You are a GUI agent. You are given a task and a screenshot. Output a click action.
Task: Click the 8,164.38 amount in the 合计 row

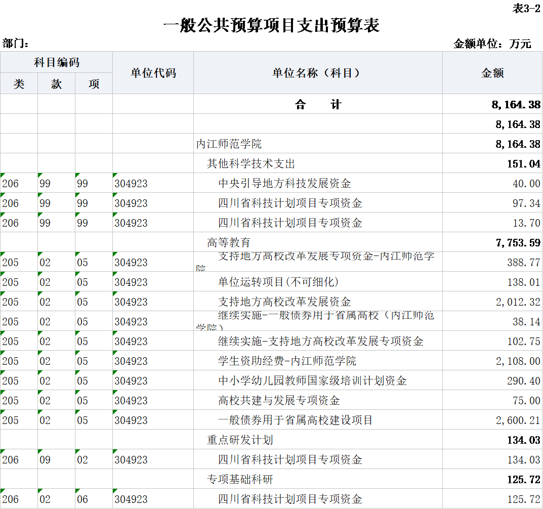(516, 104)
